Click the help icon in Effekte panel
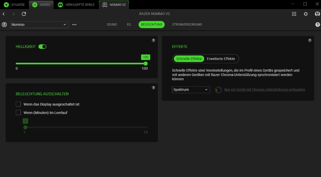 pos(310,40)
